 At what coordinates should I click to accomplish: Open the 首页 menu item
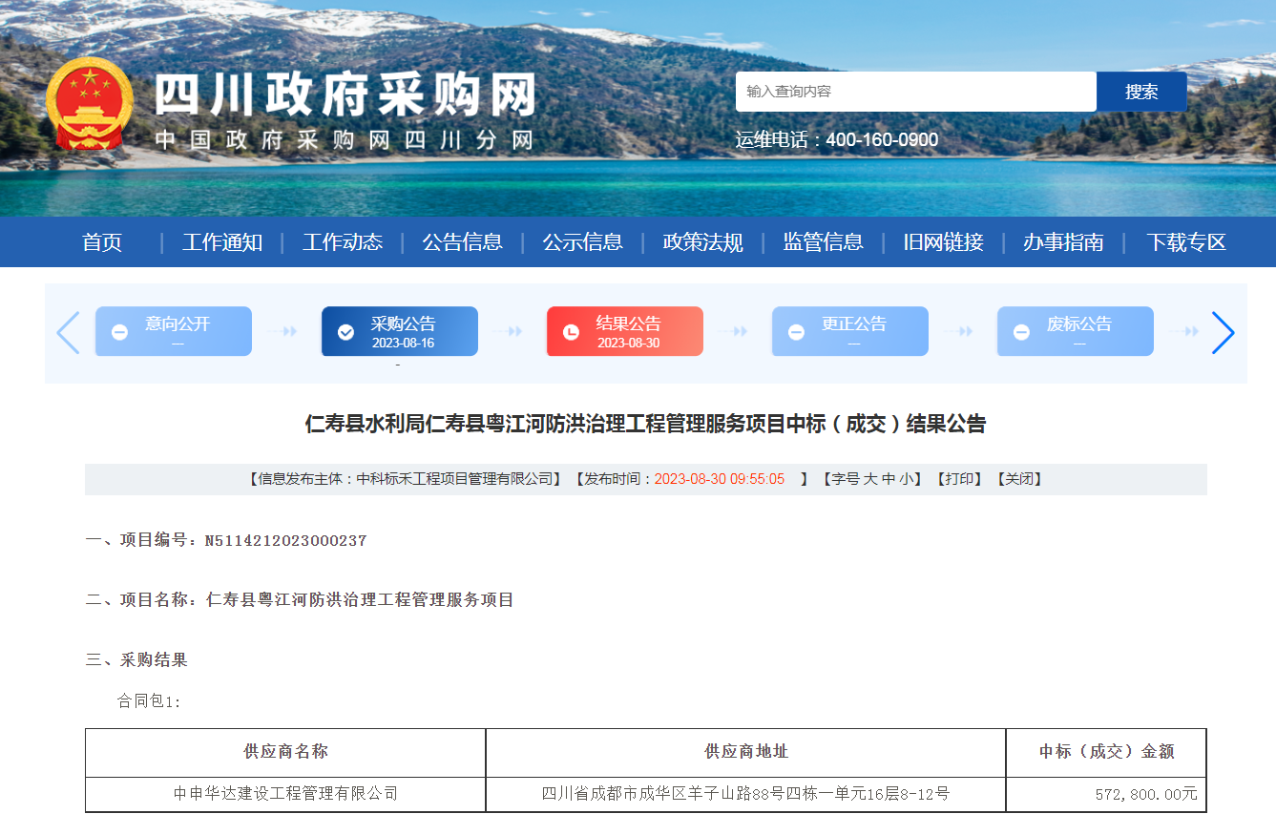point(102,242)
